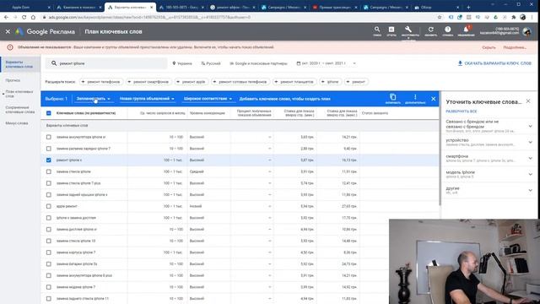Screen dimensions: 540x304
Task: Open 'Прогноз' in the sidebar
Action: tap(13, 80)
